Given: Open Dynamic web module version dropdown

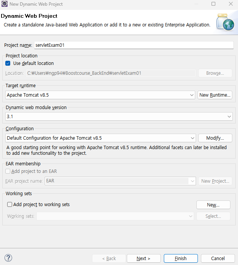Looking at the screenshot, I should (119, 116).
